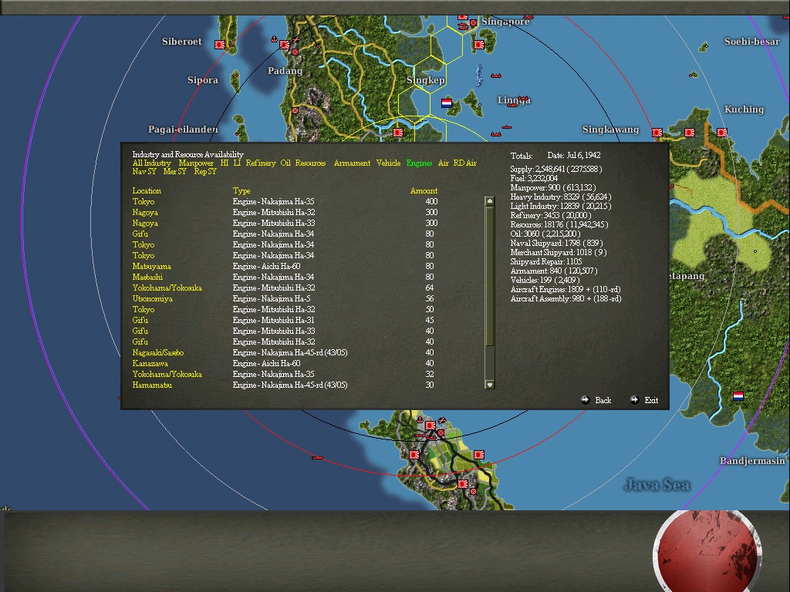Click Aircraft Engines total line
This screenshot has height=592, width=790.
(x=565, y=290)
